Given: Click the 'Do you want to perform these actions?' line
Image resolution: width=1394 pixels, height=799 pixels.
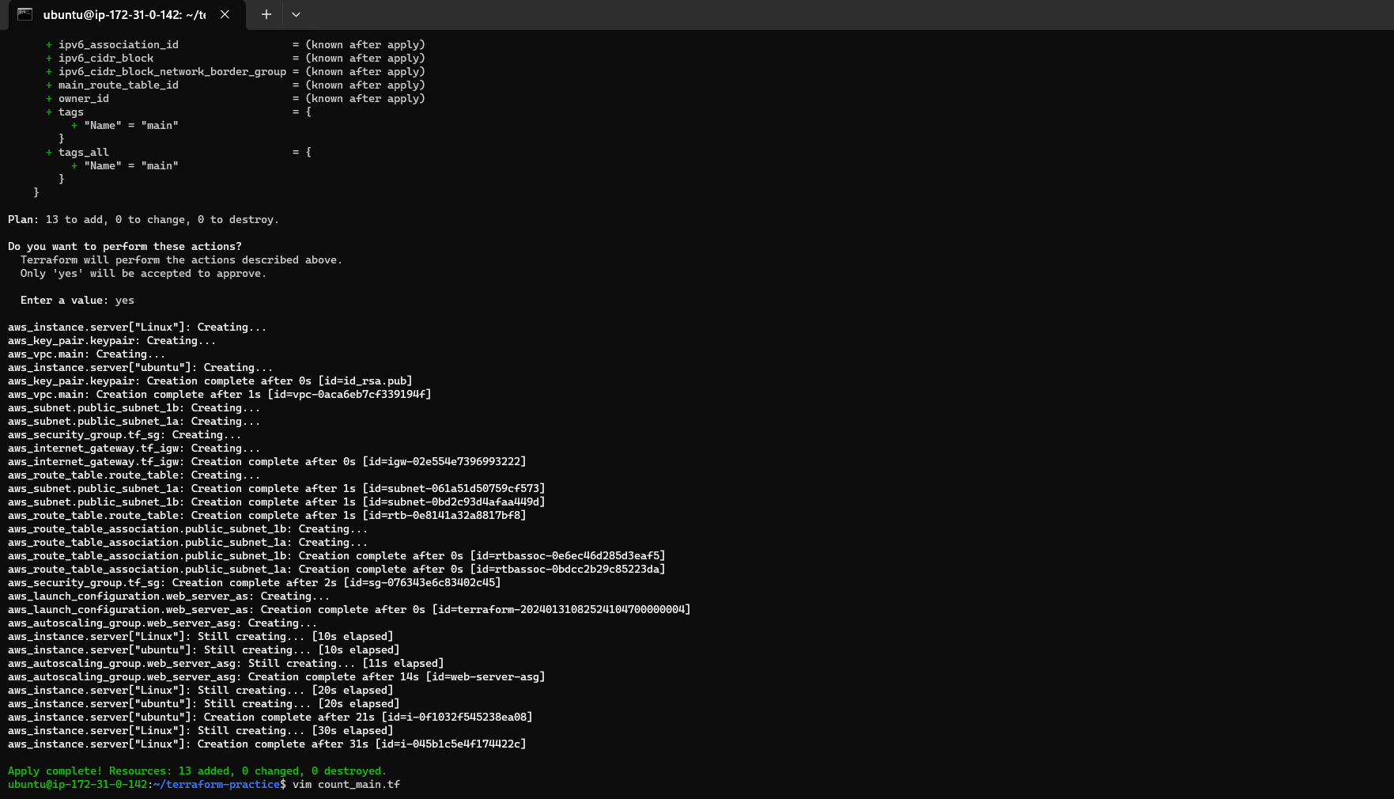Looking at the screenshot, I should point(125,246).
